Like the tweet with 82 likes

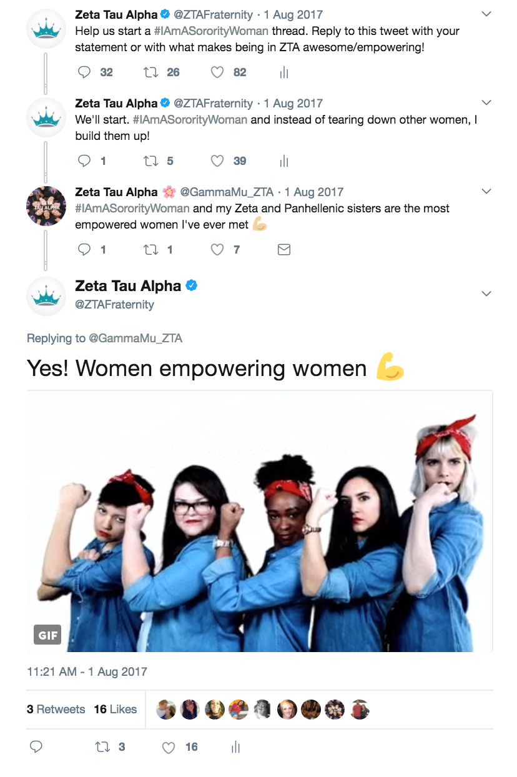217,72
